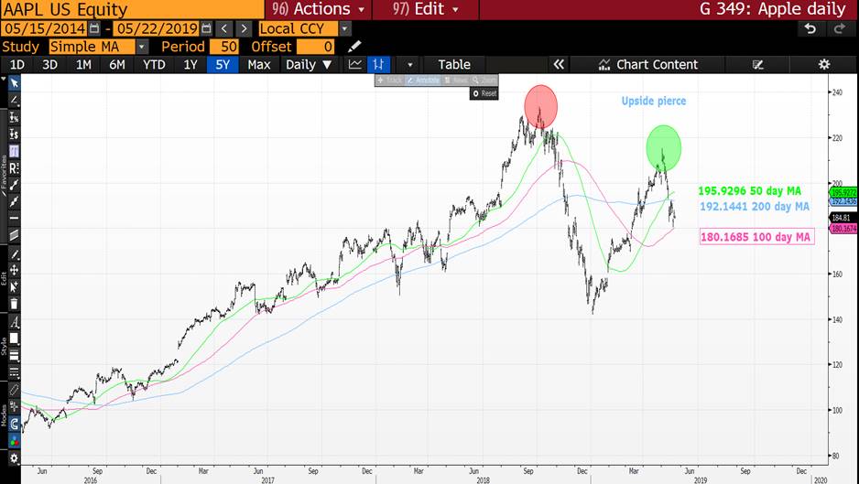Select the percent change measure tool
The height and width of the screenshot is (484, 859).
pyautogui.click(x=15, y=117)
